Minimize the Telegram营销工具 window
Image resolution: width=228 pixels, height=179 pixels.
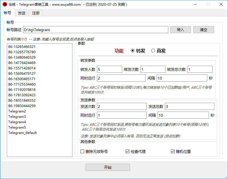[195, 4]
